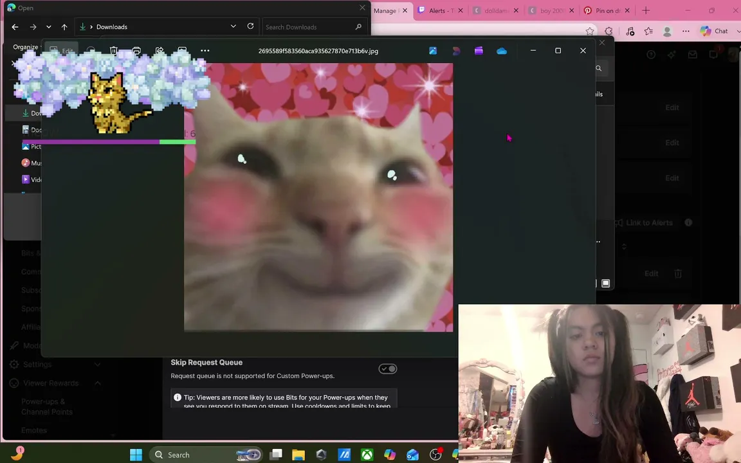This screenshot has height=463, width=741.
Task: Collapse the Viewer Rewards section
Action: point(98,383)
